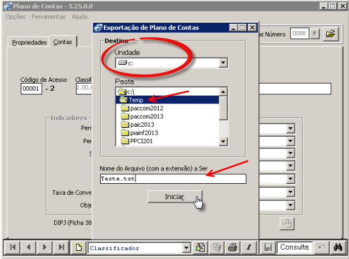Open the Classificador dropdown arrow
This screenshot has height=259, width=349.
coord(186,247)
